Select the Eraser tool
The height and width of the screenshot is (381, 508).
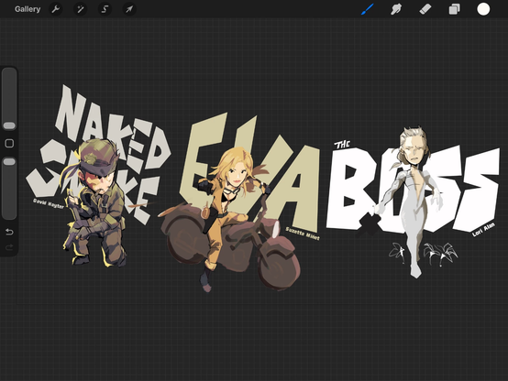tap(425, 9)
